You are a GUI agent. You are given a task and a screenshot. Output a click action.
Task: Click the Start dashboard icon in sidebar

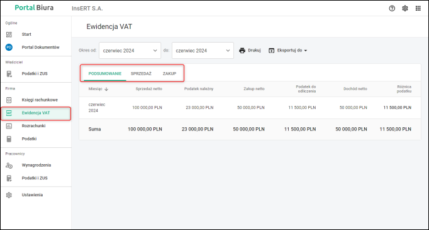click(x=9, y=34)
